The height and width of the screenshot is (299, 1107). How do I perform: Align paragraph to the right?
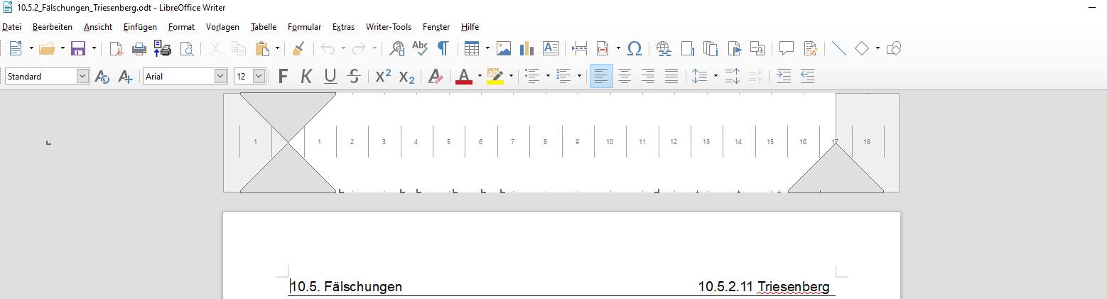point(648,76)
